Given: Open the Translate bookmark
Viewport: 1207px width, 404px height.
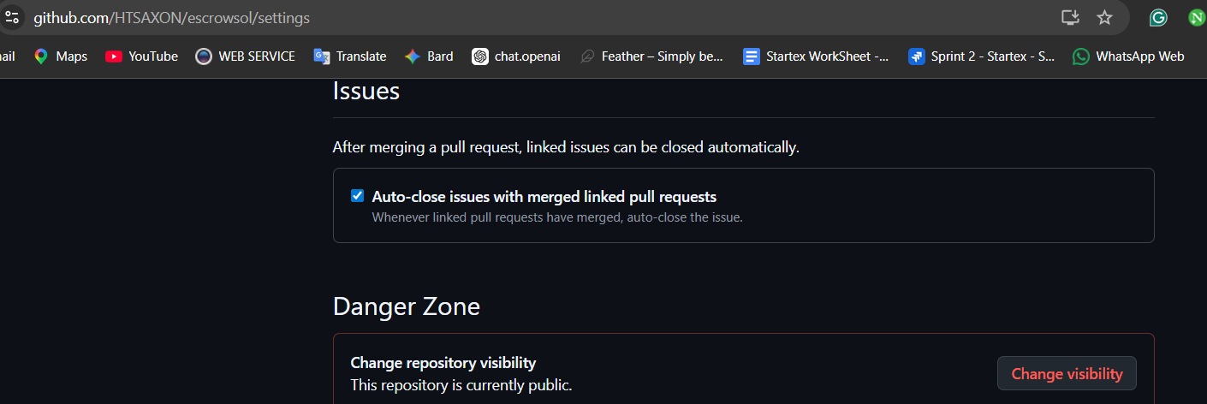Looking at the screenshot, I should pyautogui.click(x=349, y=56).
